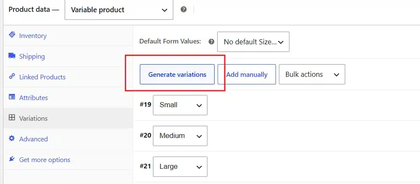Click the #20 variation ID label
The image size is (420, 184).
pos(145,135)
